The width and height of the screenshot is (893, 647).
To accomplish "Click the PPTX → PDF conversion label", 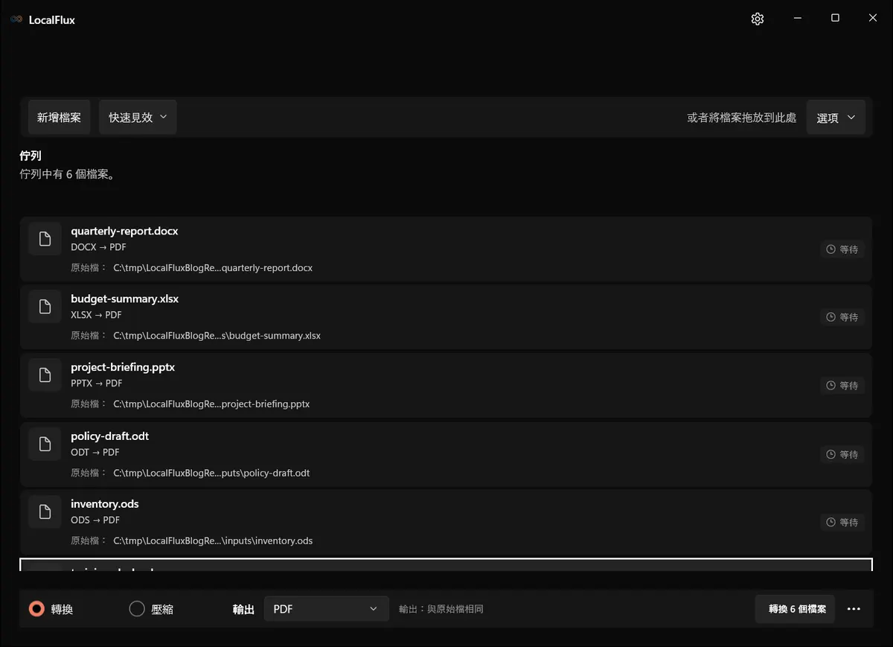I will 97,383.
